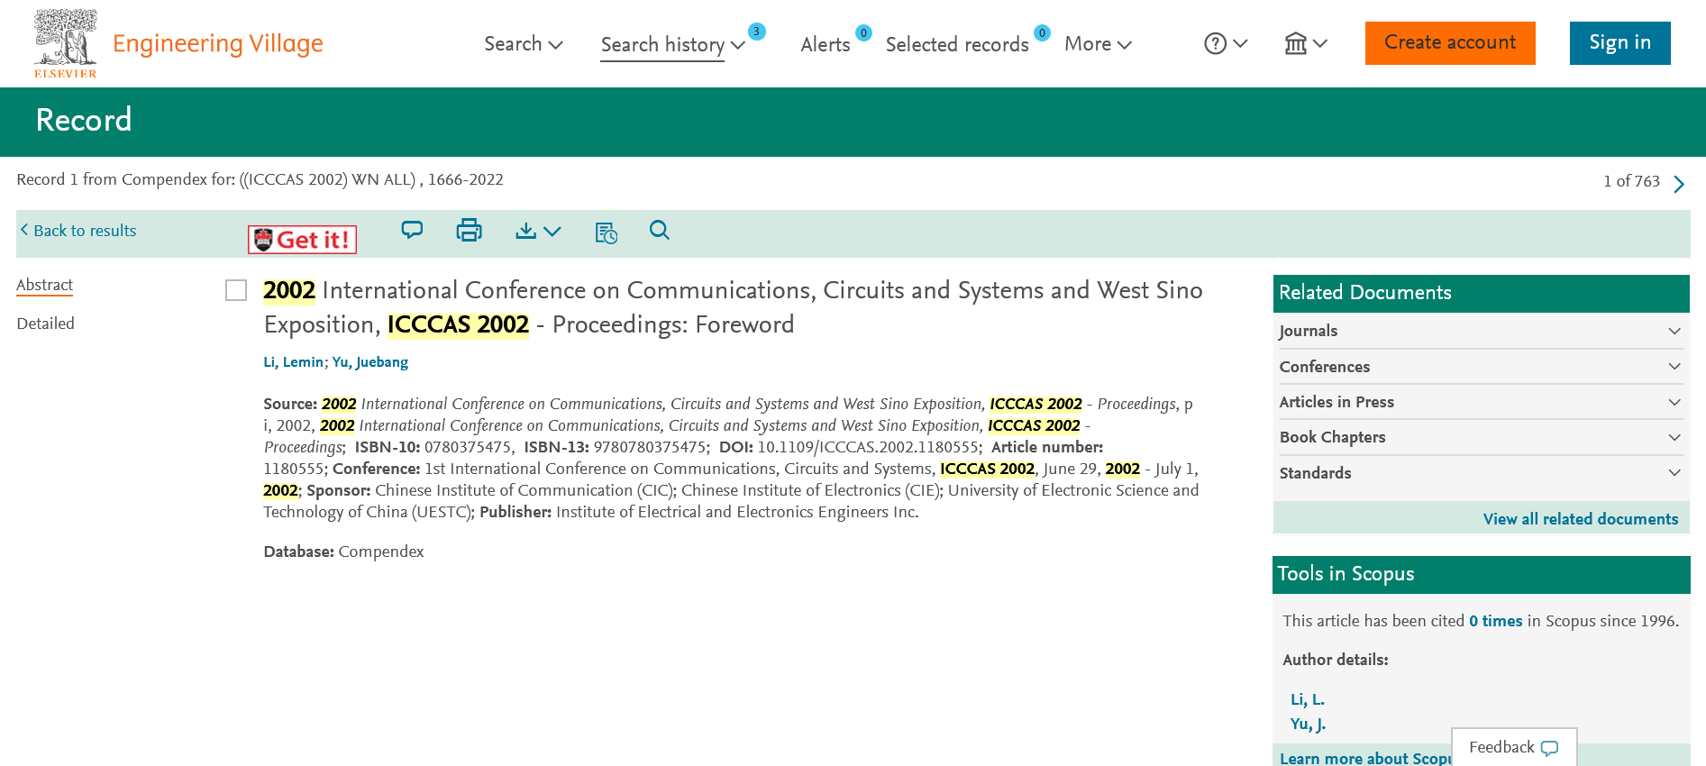The width and height of the screenshot is (1706, 766).
Task: Click the Search history count badge
Action: coord(757,32)
